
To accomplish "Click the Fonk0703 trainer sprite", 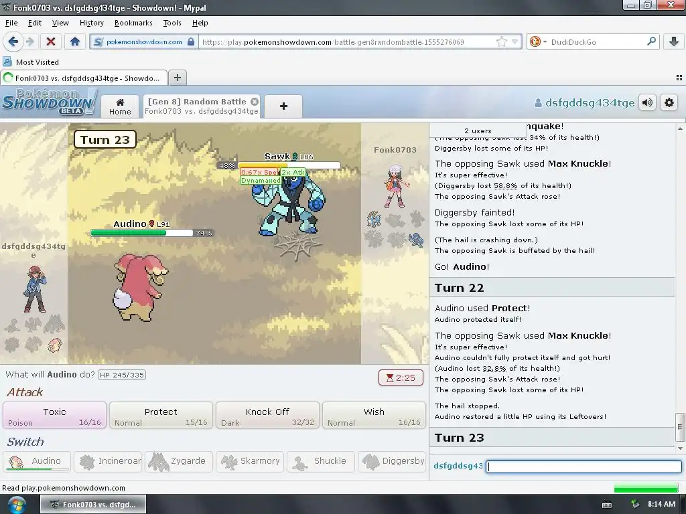I will tap(395, 187).
